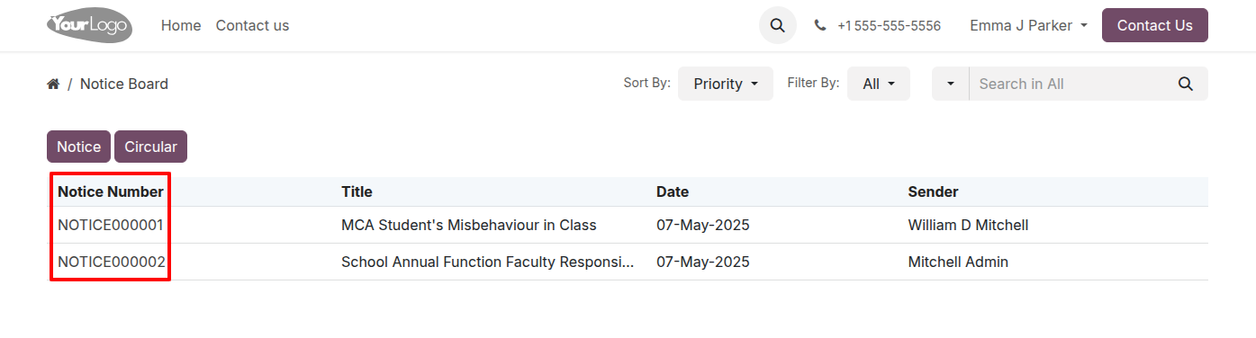Viewport: 1256px width, 338px height.
Task: Open the header search magnifier icon
Action: (x=778, y=25)
